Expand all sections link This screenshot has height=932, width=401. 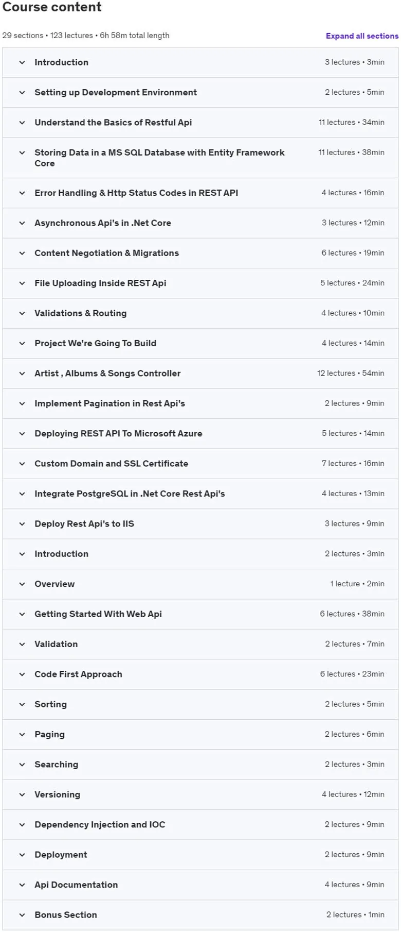click(x=362, y=36)
